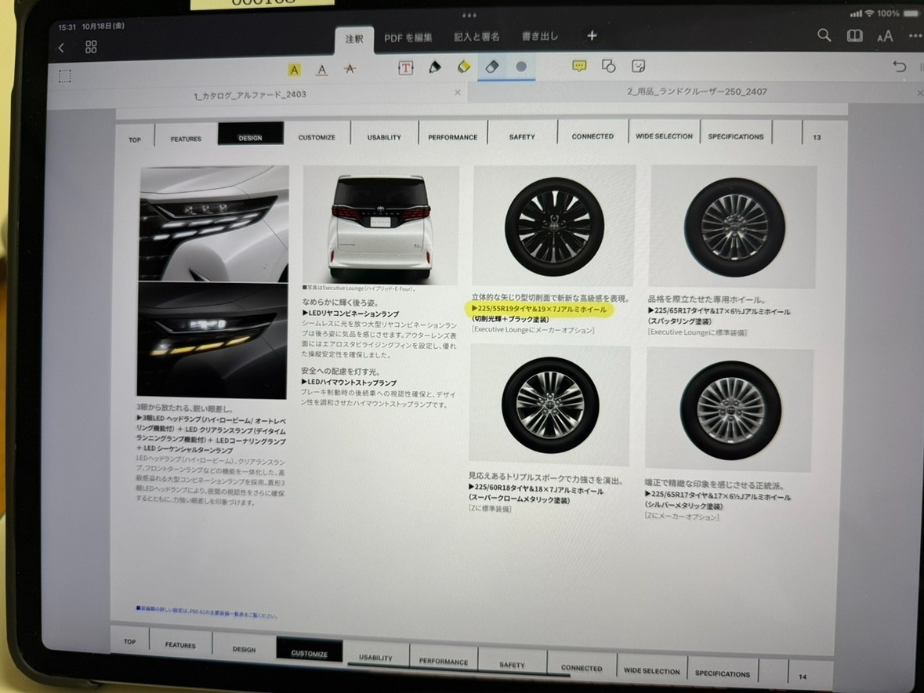
Task: Open the book reading mode icon
Action: tap(854, 36)
